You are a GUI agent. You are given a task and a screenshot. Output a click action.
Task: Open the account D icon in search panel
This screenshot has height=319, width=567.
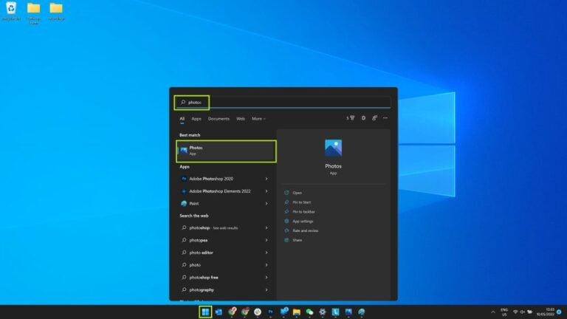[363, 118]
